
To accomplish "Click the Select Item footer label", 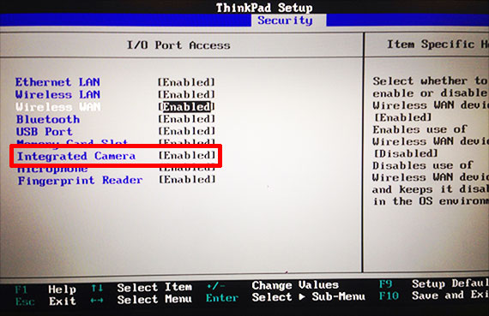I will coord(154,288).
